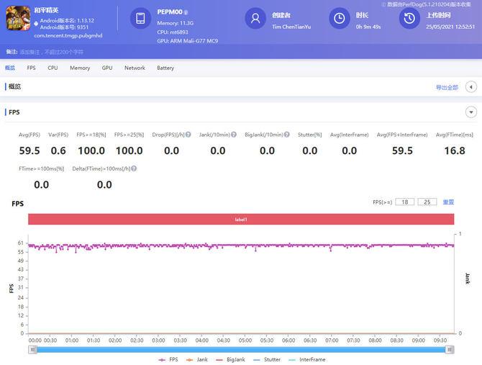Toggle BigJank series in chart legend
The width and height of the screenshot is (482, 365).
point(229,359)
